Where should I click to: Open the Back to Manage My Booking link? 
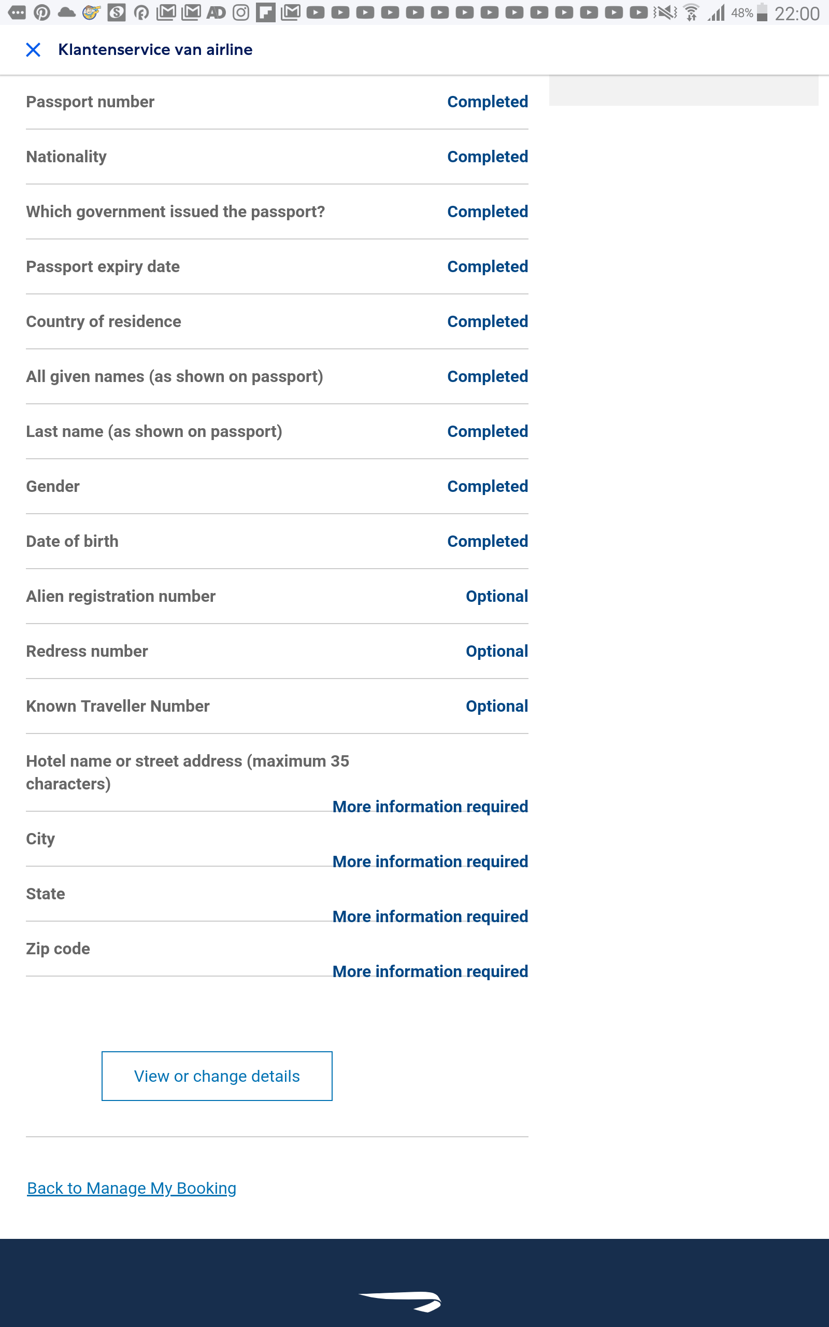(132, 1188)
